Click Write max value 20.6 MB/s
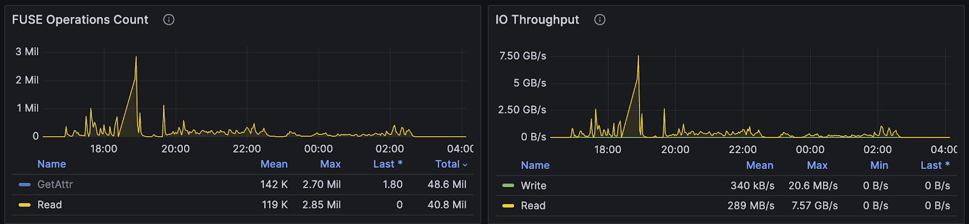This screenshot has height=224, width=969. tap(813, 186)
